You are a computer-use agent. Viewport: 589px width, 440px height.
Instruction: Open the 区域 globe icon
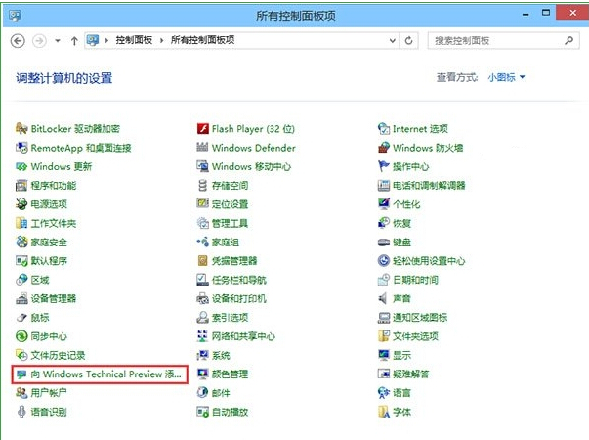click(x=21, y=280)
